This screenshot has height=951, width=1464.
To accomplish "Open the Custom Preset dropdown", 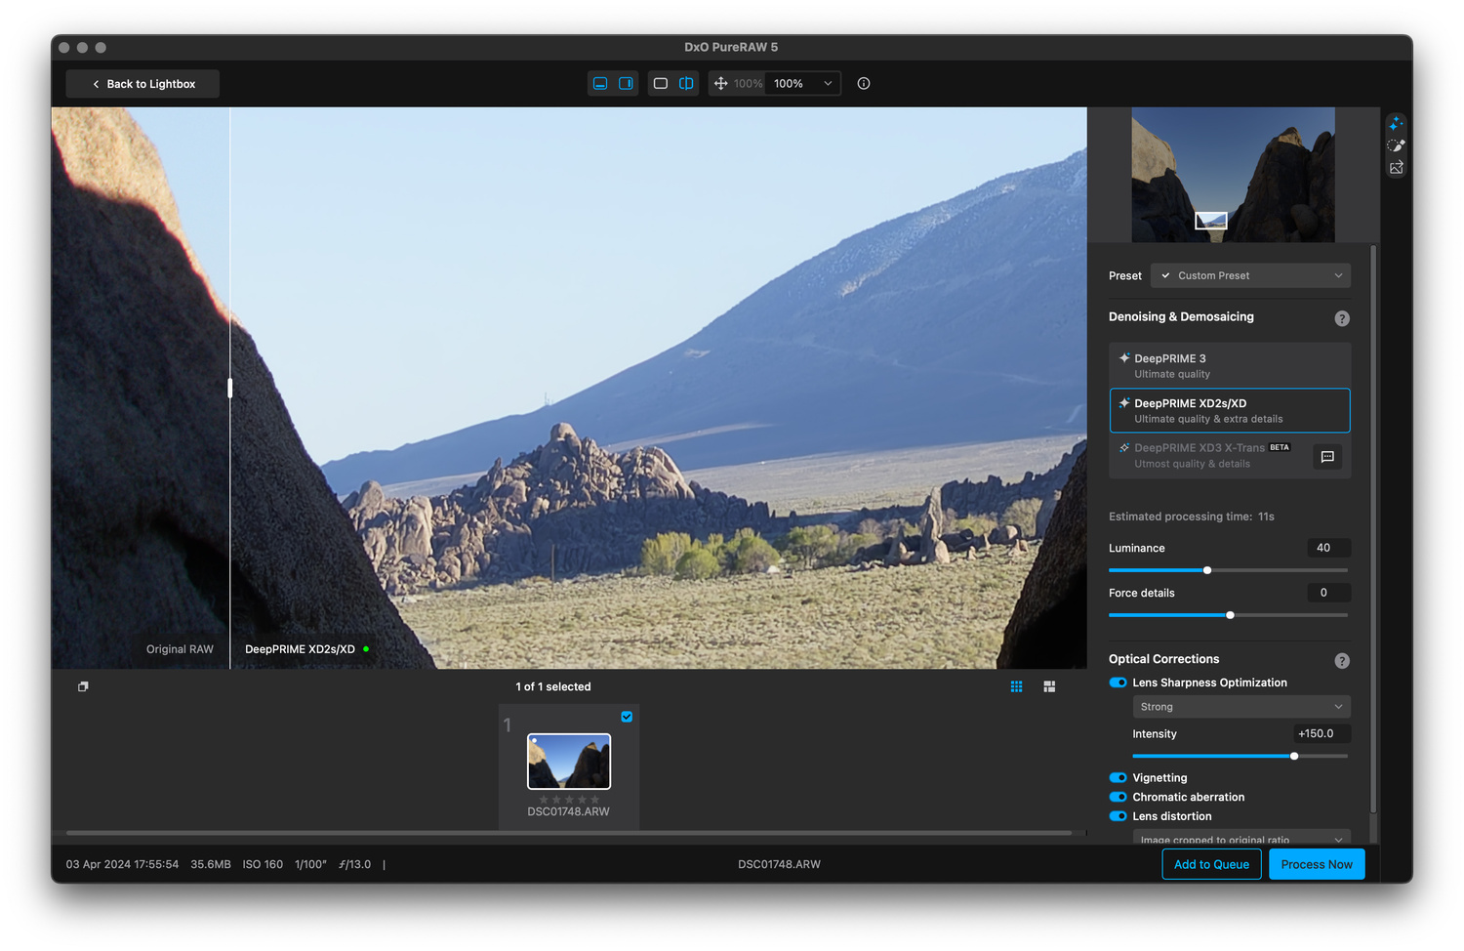I will [x=1250, y=275].
